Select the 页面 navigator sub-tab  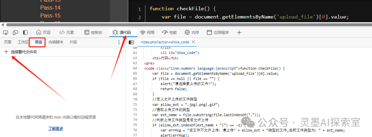pos(8,42)
